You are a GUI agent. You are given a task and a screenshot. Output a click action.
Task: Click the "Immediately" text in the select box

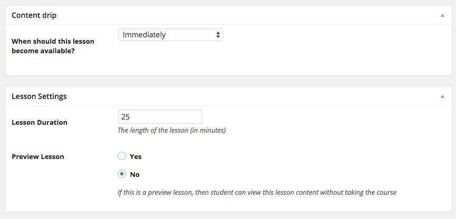click(x=144, y=35)
